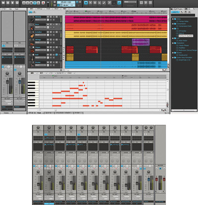Click the piano roll horizontal scrollbar

click(100, 110)
